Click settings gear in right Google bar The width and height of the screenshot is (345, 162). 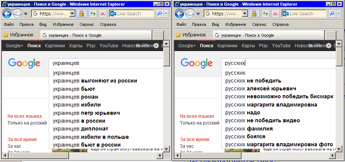[x=329, y=46]
